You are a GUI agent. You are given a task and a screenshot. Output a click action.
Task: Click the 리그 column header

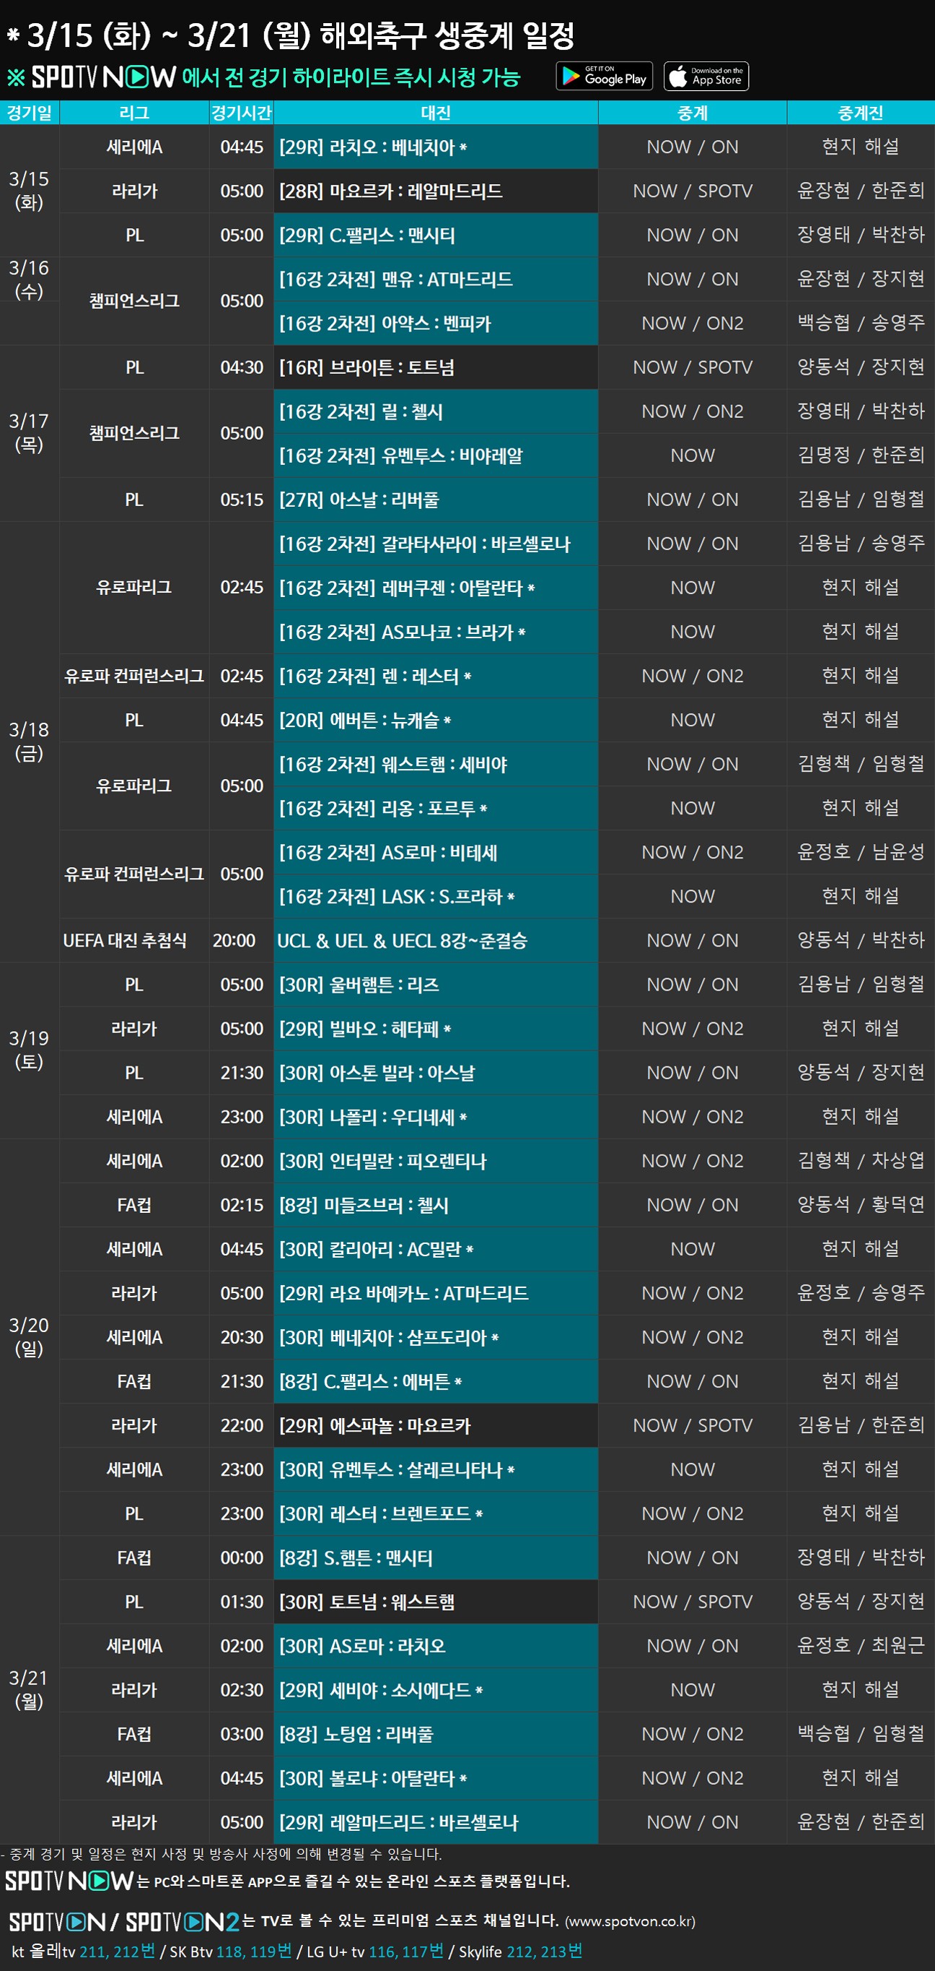(x=135, y=113)
